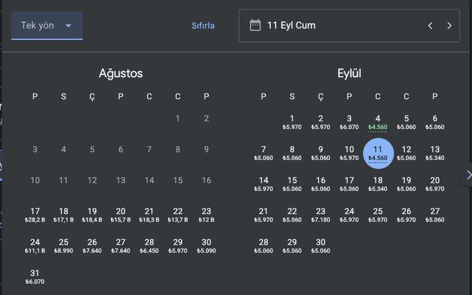Screen dimensions: 472x295
Task: Select August 18 priced ₺17,1 B
Action: pos(64,215)
